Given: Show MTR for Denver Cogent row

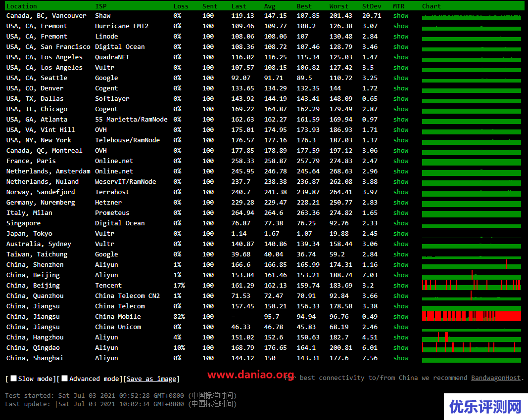Looking at the screenshot, I should tap(401, 88).
